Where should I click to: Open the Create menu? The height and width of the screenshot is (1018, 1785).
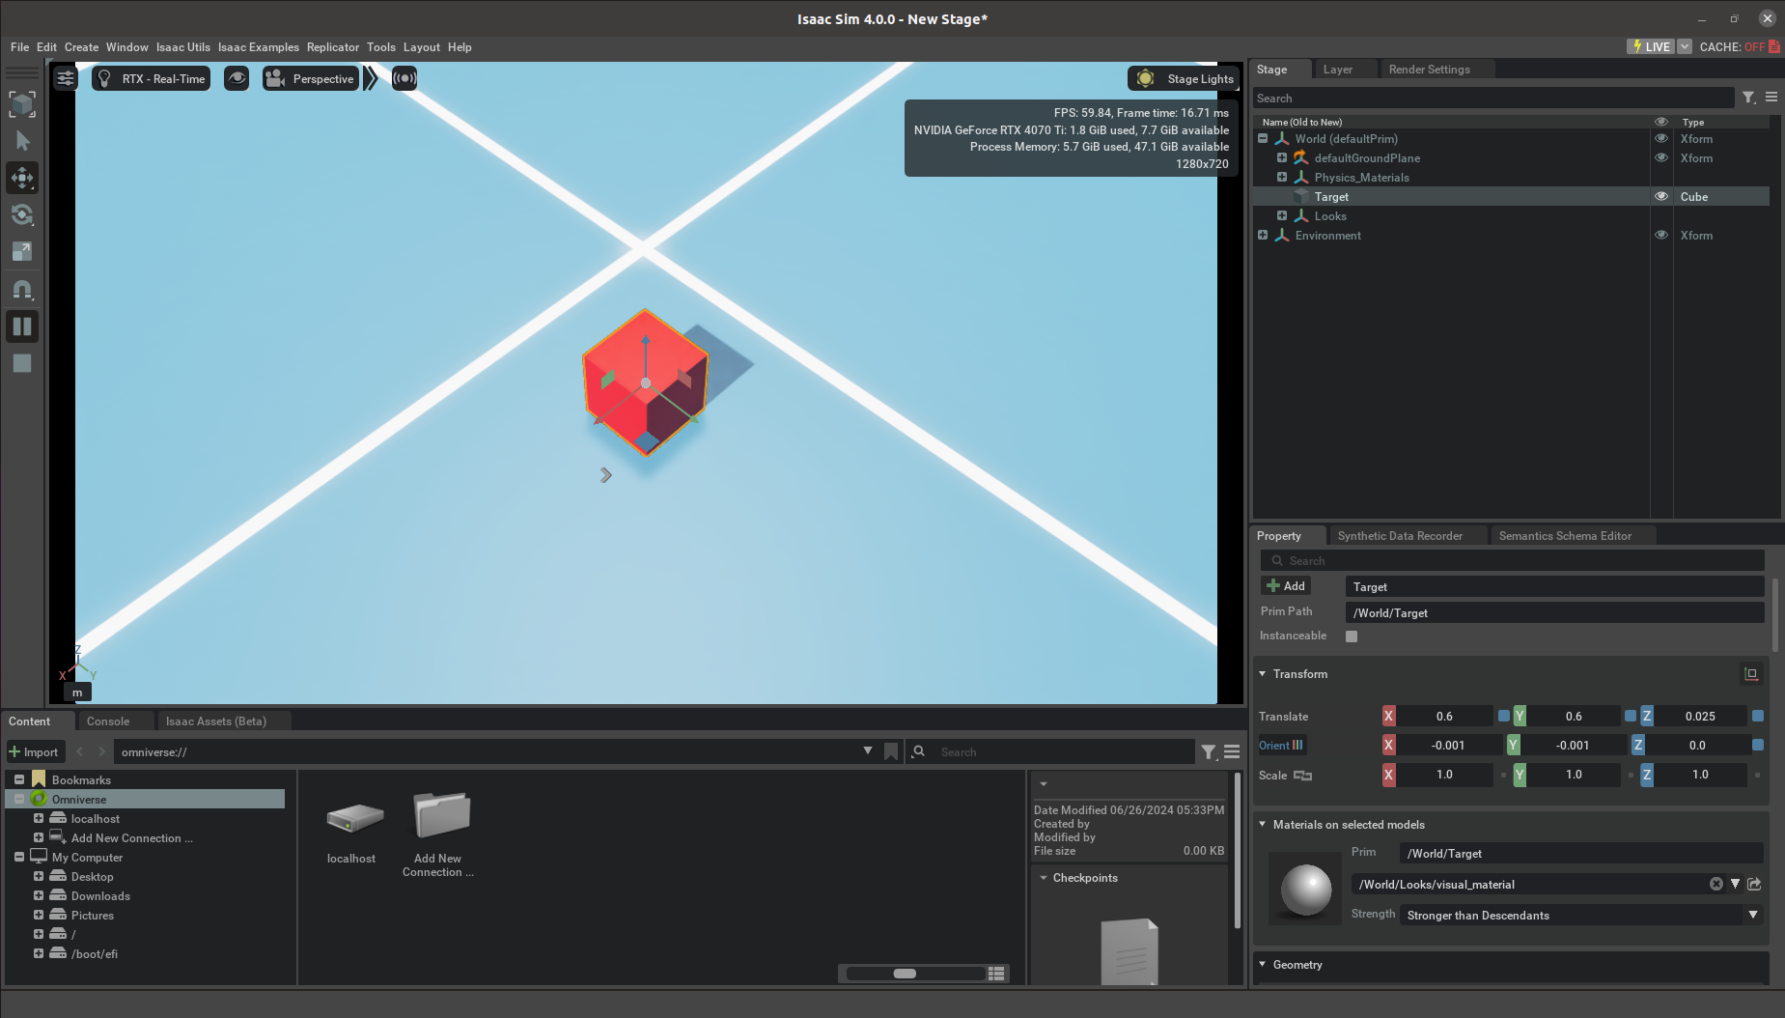click(81, 47)
